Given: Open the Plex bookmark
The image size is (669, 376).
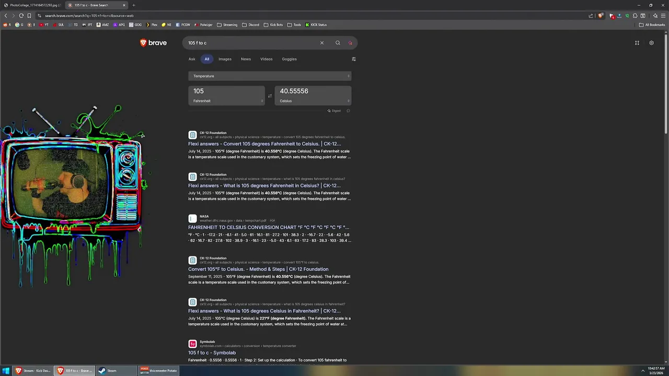Looking at the screenshot, I should (x=152, y=25).
